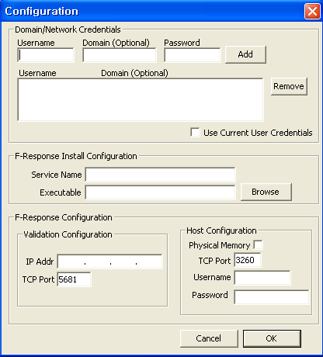Click the Configuration title bar text
This screenshot has width=323, height=357.
41,12
